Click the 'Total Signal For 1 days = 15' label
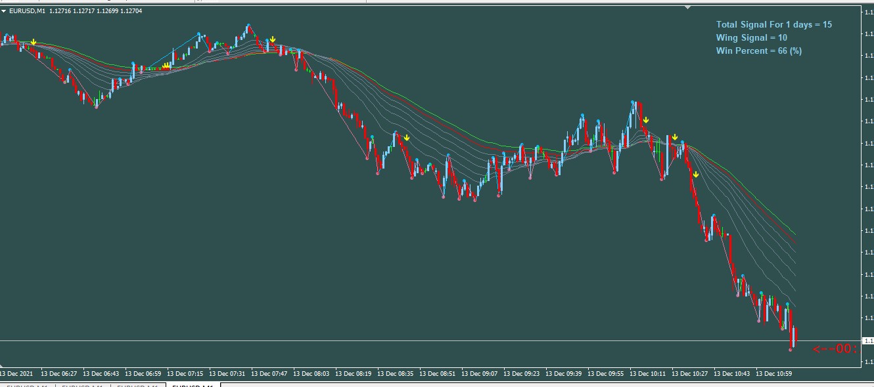 (x=774, y=24)
